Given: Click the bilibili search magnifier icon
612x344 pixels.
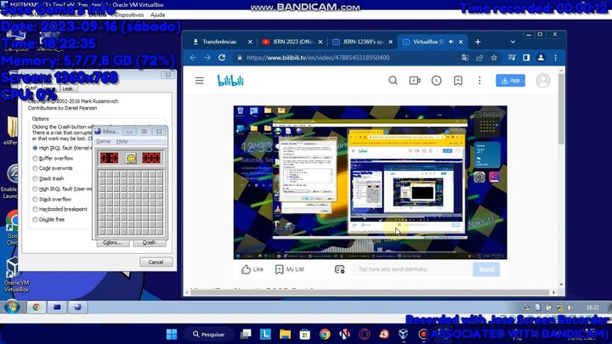Looking at the screenshot, I should click(x=393, y=81).
